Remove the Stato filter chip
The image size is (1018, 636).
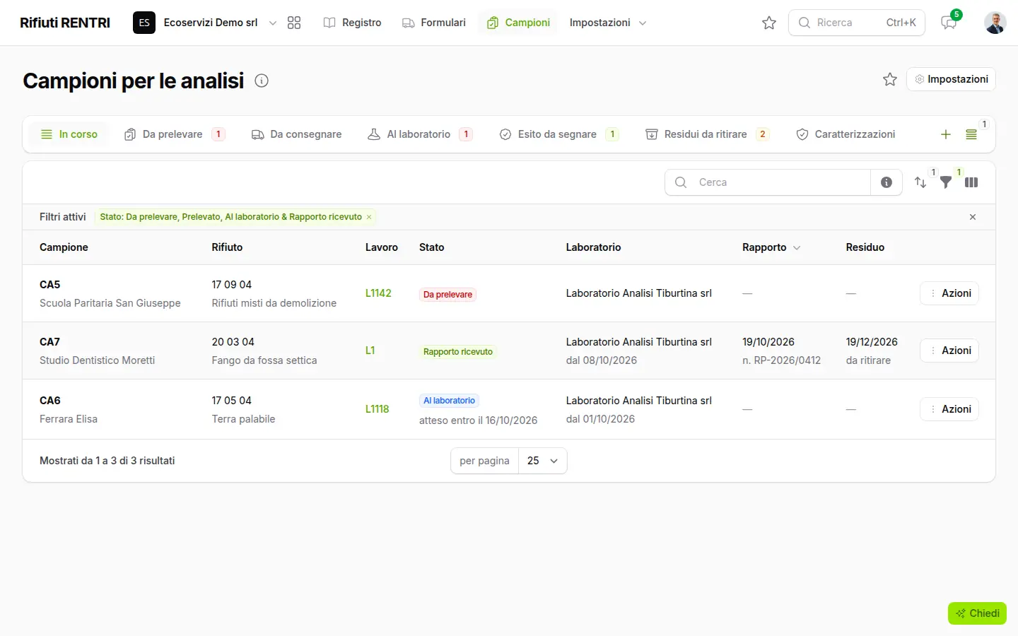[x=369, y=217]
